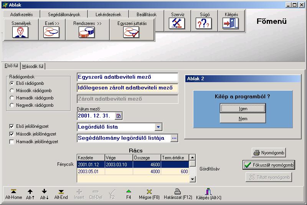This screenshot has width=307, height=205.
Task: Click the Ctrl-Del minus icon
Action: click(96, 192)
